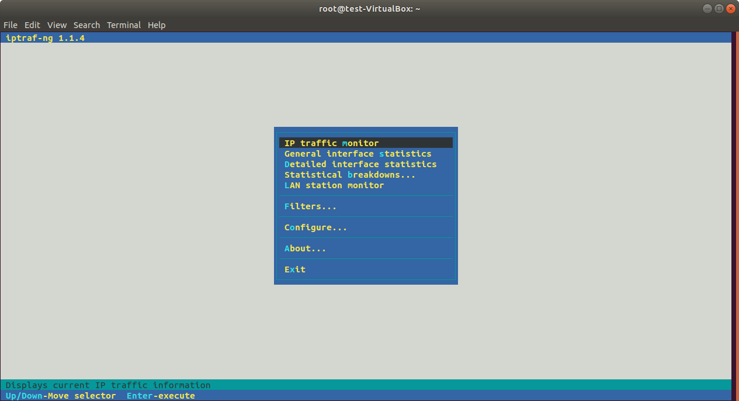Click the iptraf-ng 1.1.4 title text
739x401 pixels.
tap(46, 38)
